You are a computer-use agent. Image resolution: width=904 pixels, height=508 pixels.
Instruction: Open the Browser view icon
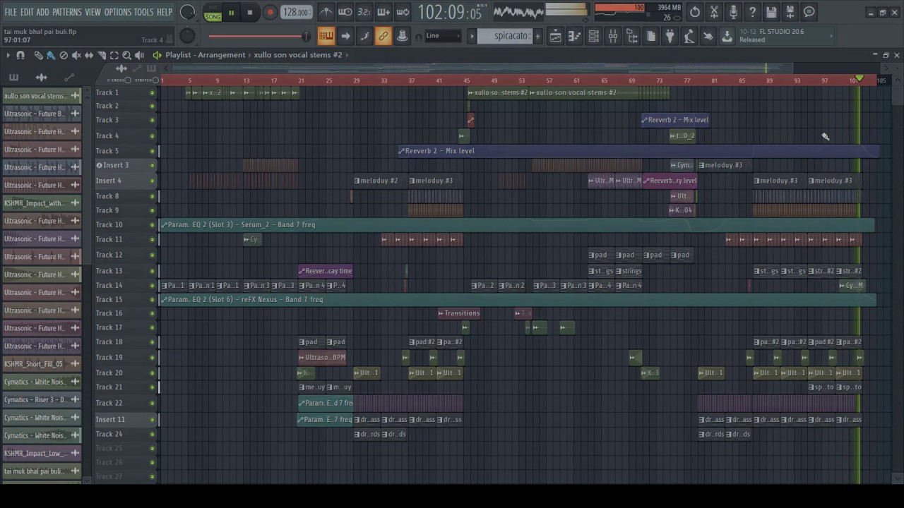point(632,36)
